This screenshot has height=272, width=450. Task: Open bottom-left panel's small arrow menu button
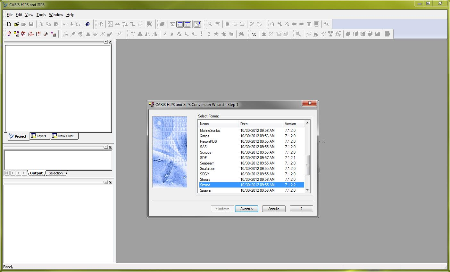[x=106, y=182]
